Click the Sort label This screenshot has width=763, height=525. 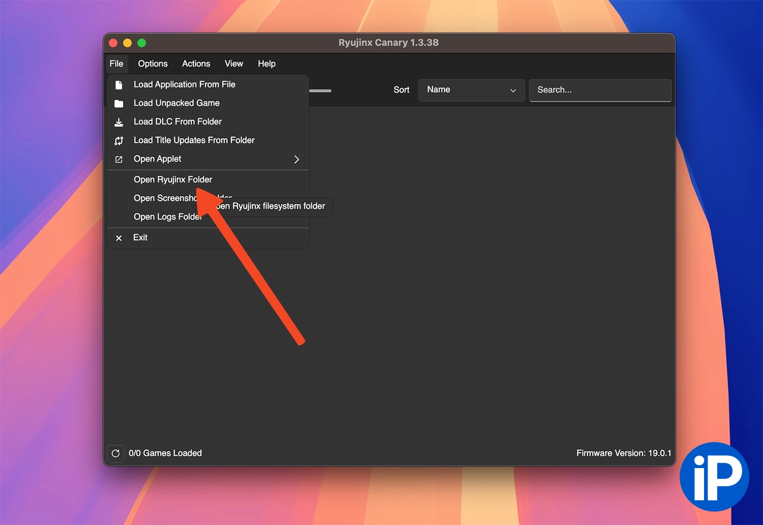pyautogui.click(x=401, y=90)
